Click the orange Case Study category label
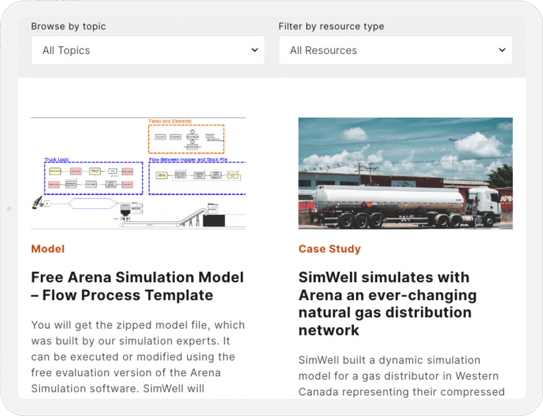This screenshot has width=543, height=416. [329, 249]
